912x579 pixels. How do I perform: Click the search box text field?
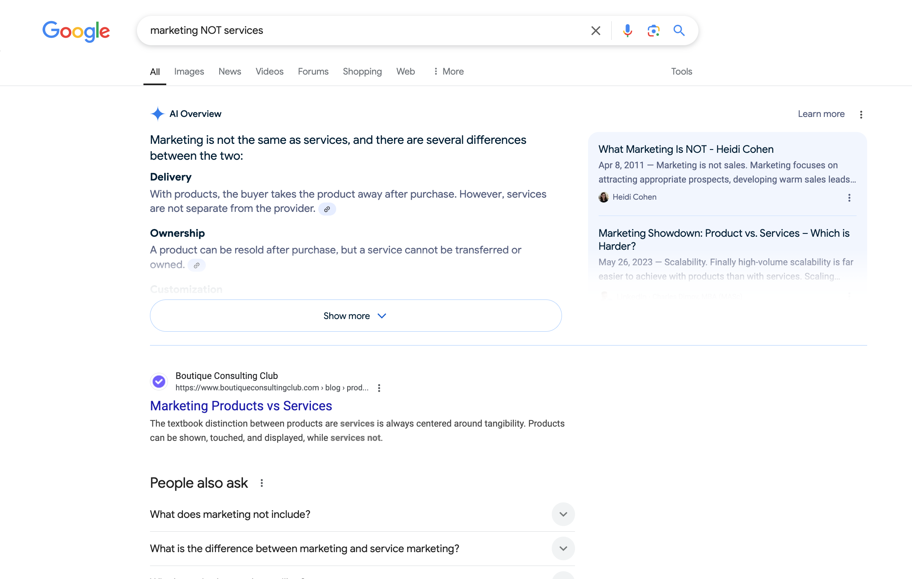[363, 31]
